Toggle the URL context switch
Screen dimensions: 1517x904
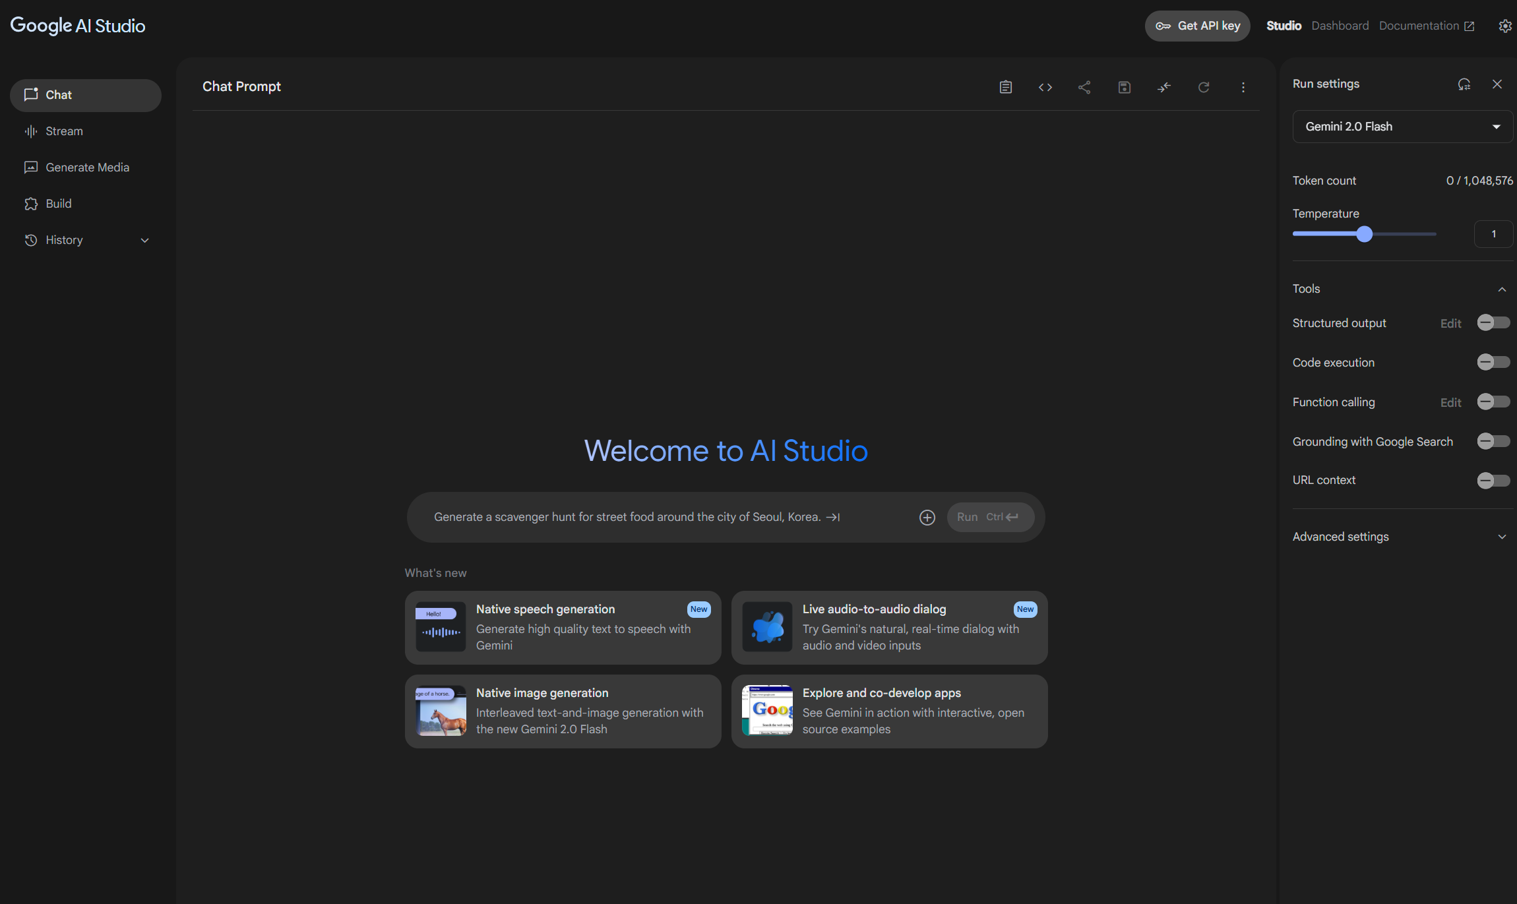tap(1493, 481)
